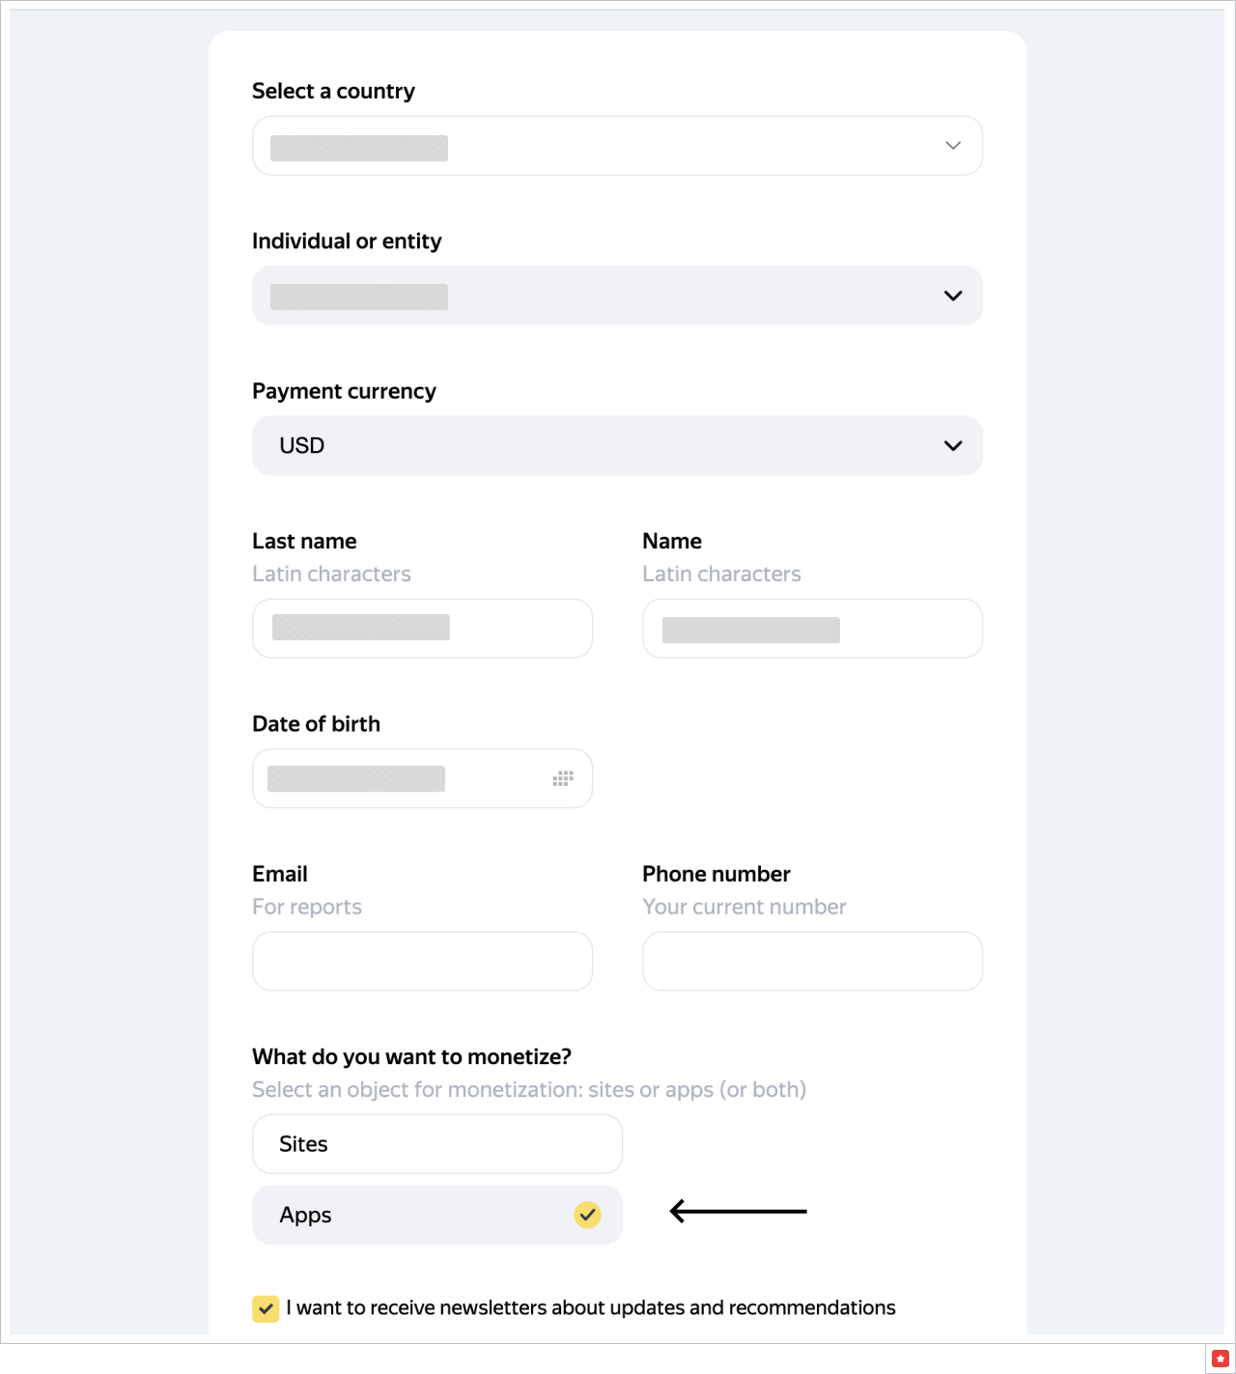Click the Last name text field
Viewport: 1236px width, 1374px height.
[422, 629]
